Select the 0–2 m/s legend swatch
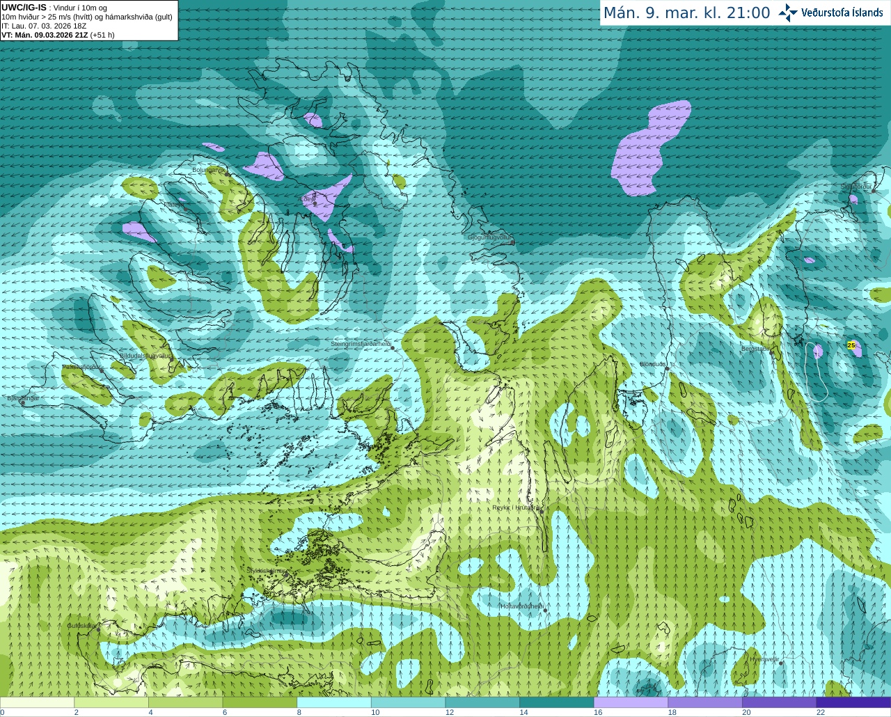 (x=37, y=702)
